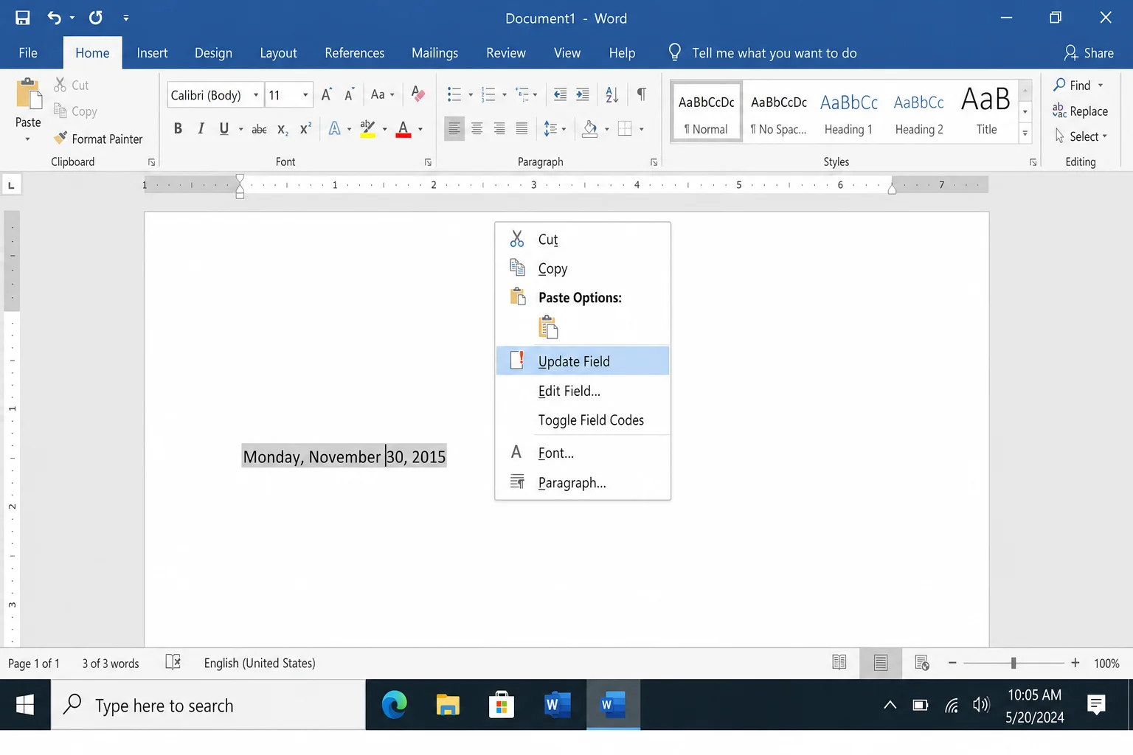1133x755 pixels.
Task: Open the multilevel list dropdown
Action: click(535, 94)
